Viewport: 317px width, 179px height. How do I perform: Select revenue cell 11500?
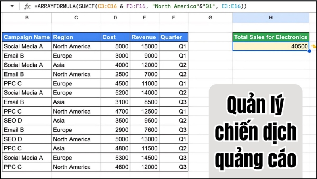tap(144, 148)
